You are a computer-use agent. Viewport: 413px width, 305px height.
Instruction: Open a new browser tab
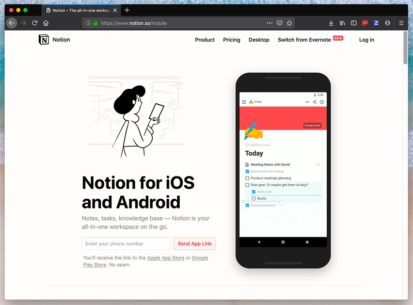(127, 10)
